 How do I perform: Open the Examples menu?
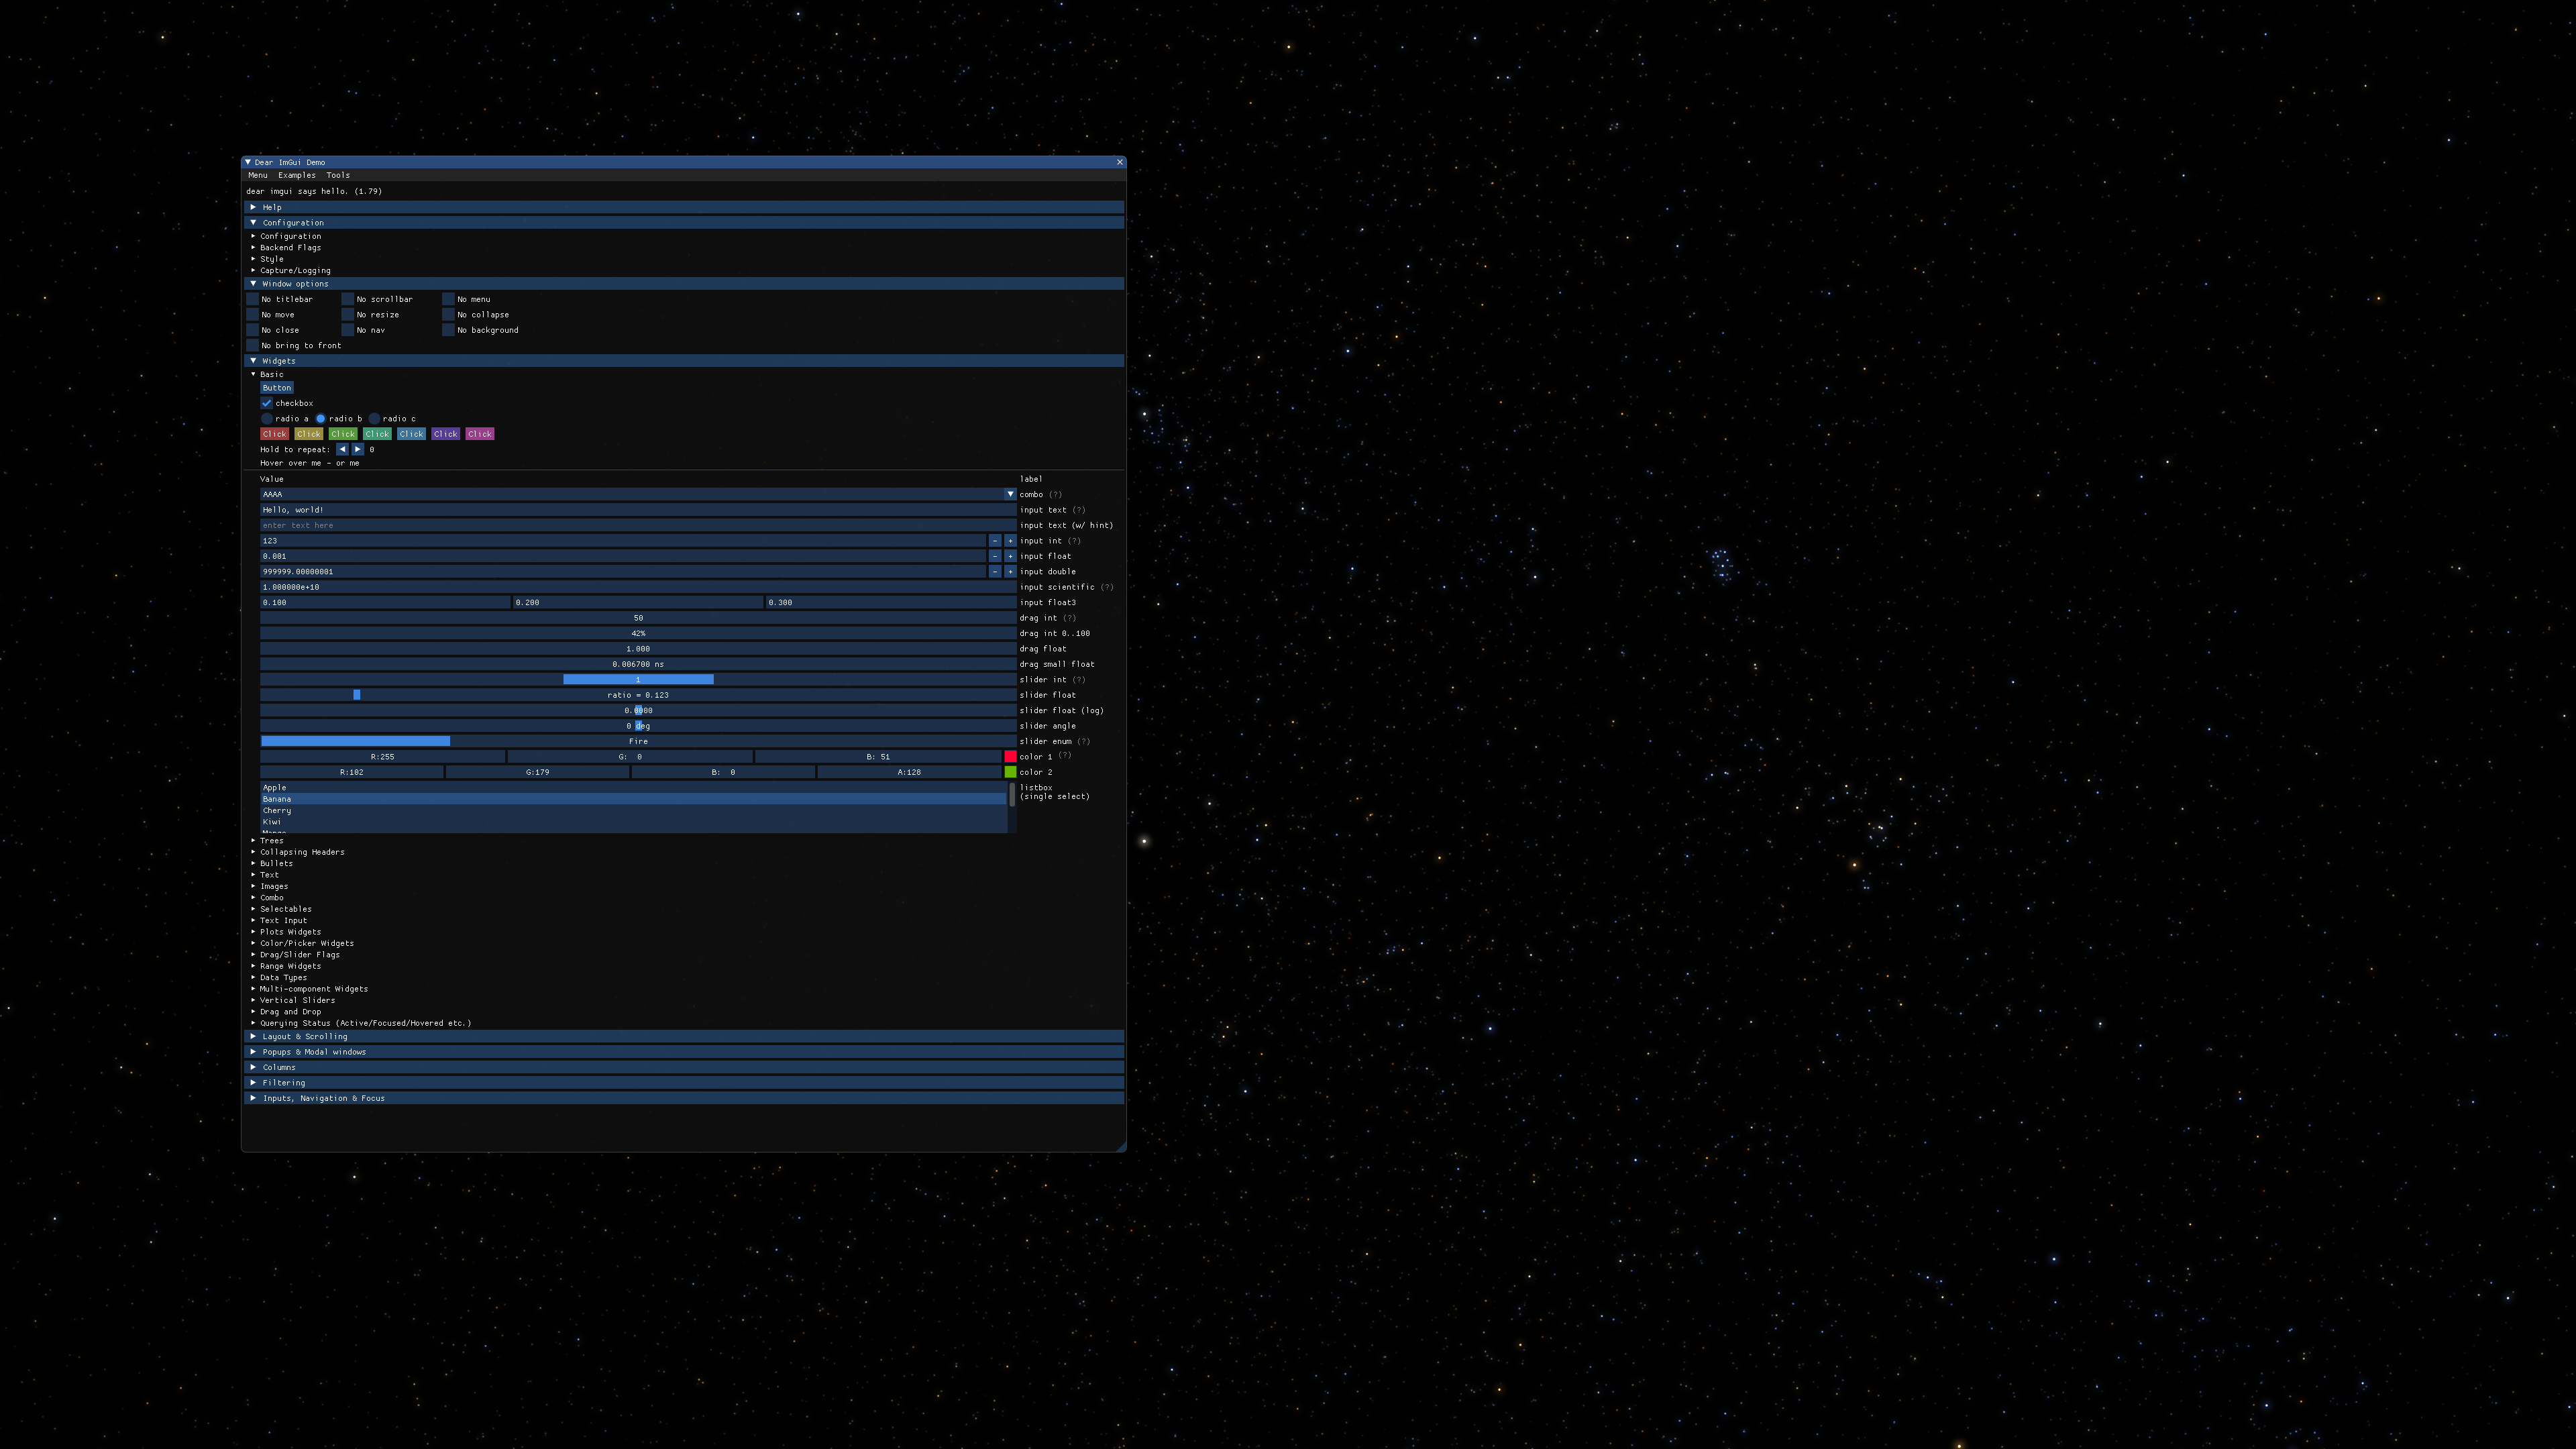[x=296, y=175]
